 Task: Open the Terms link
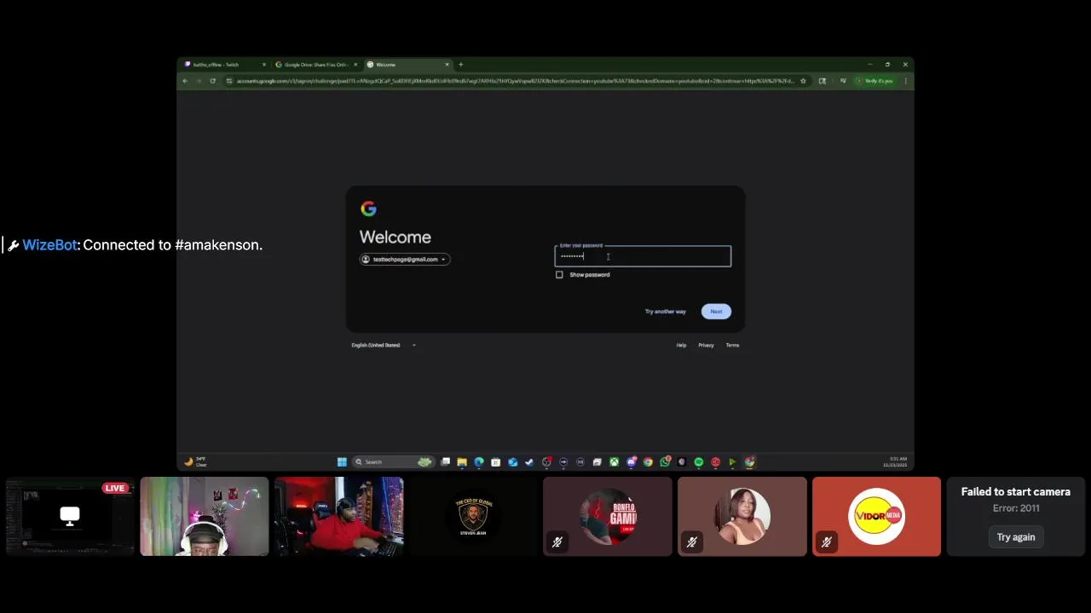[x=732, y=345]
